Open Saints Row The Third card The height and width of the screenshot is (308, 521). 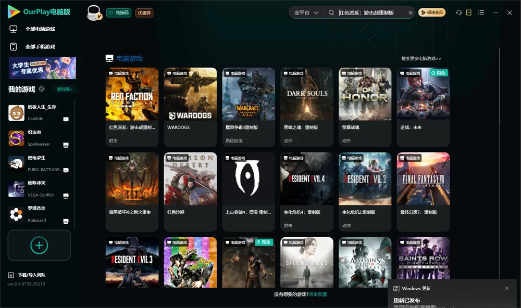[x=423, y=259]
